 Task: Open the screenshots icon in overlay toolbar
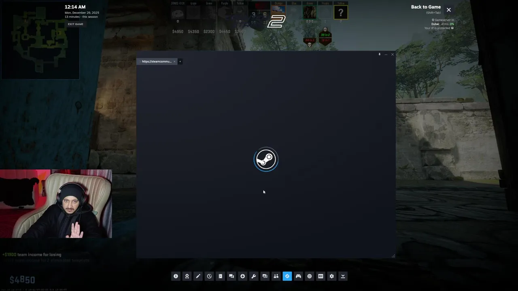265,276
